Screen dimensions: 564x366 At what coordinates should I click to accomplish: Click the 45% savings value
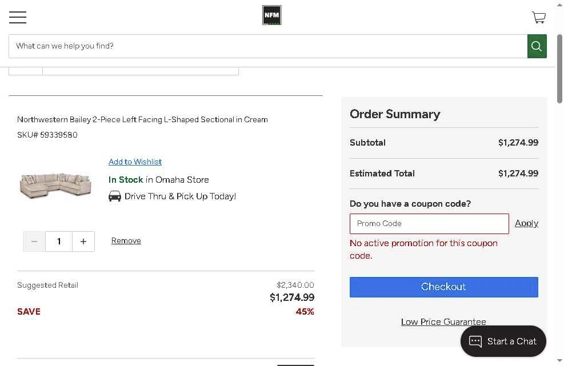tap(305, 312)
